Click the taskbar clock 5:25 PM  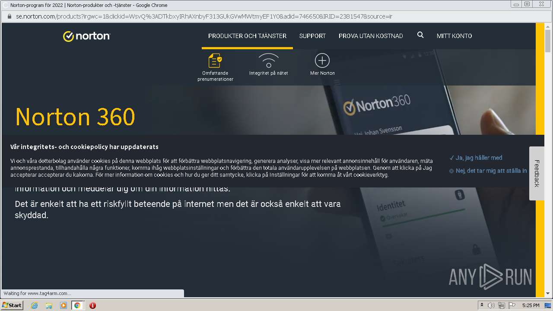(531, 305)
